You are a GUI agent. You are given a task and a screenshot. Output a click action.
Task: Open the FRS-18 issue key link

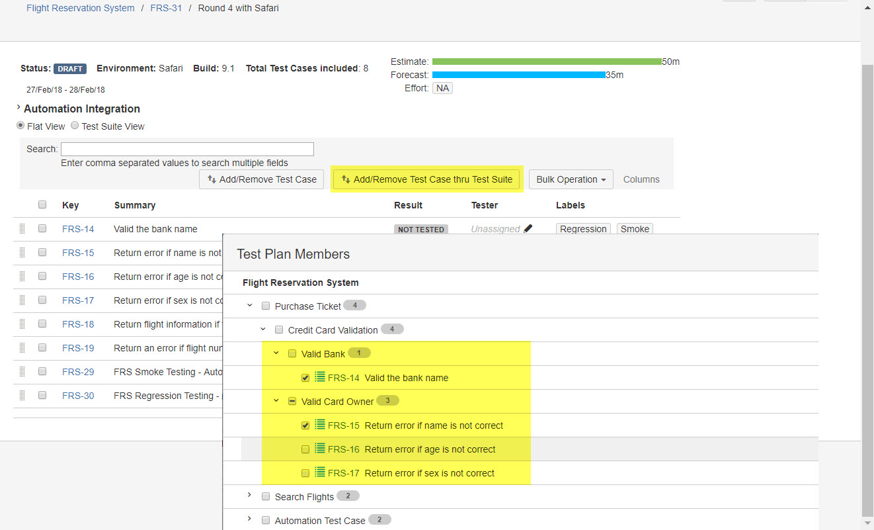[78, 324]
